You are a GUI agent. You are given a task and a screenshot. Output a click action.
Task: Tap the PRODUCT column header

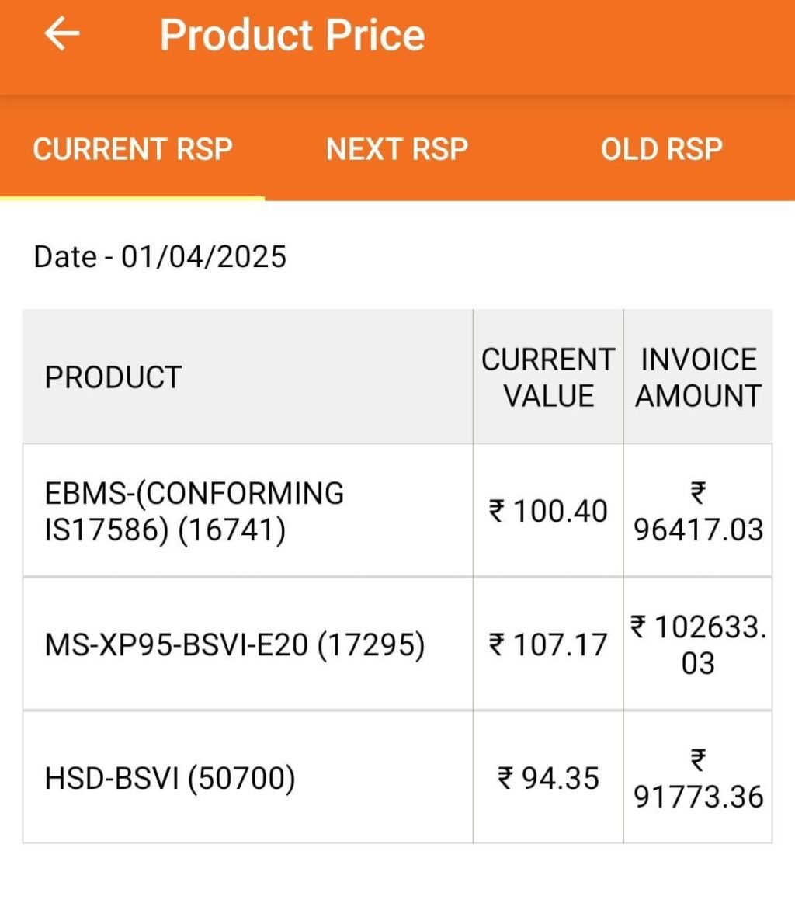pos(113,377)
